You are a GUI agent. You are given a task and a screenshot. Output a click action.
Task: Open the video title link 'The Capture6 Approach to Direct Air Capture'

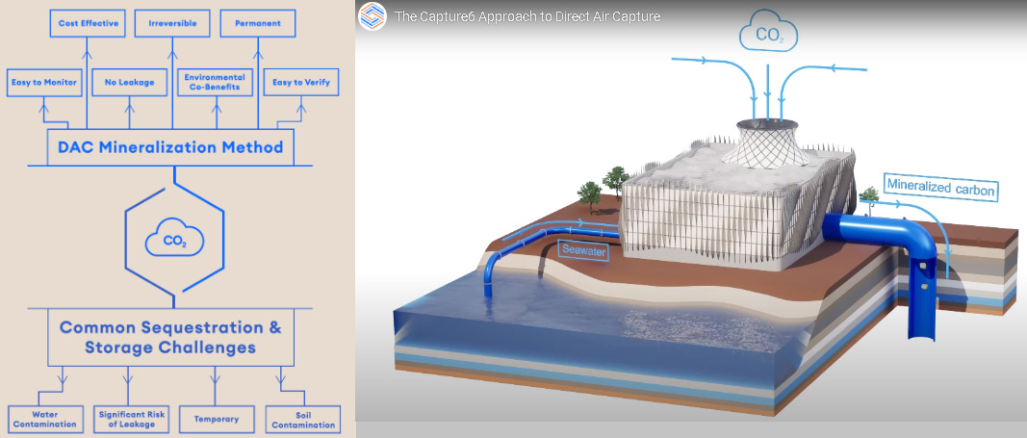click(x=527, y=16)
